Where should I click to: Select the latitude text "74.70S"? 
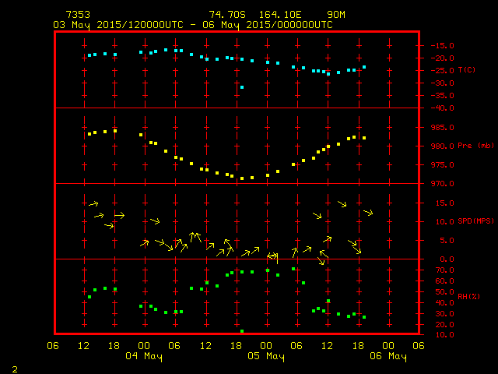227,15
